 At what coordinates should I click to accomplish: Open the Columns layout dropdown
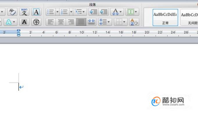pyautogui.click(x=132, y=12)
